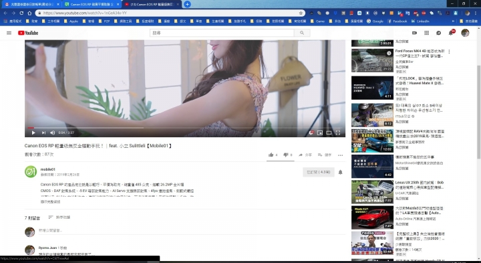Select the YouTube Canon EOS RP tab

pyautogui.click(x=151, y=4)
